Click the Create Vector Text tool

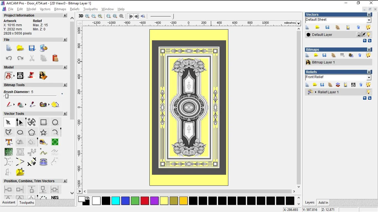point(9,142)
